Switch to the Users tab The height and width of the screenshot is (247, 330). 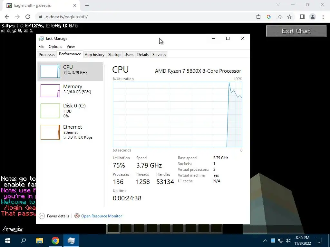click(129, 55)
